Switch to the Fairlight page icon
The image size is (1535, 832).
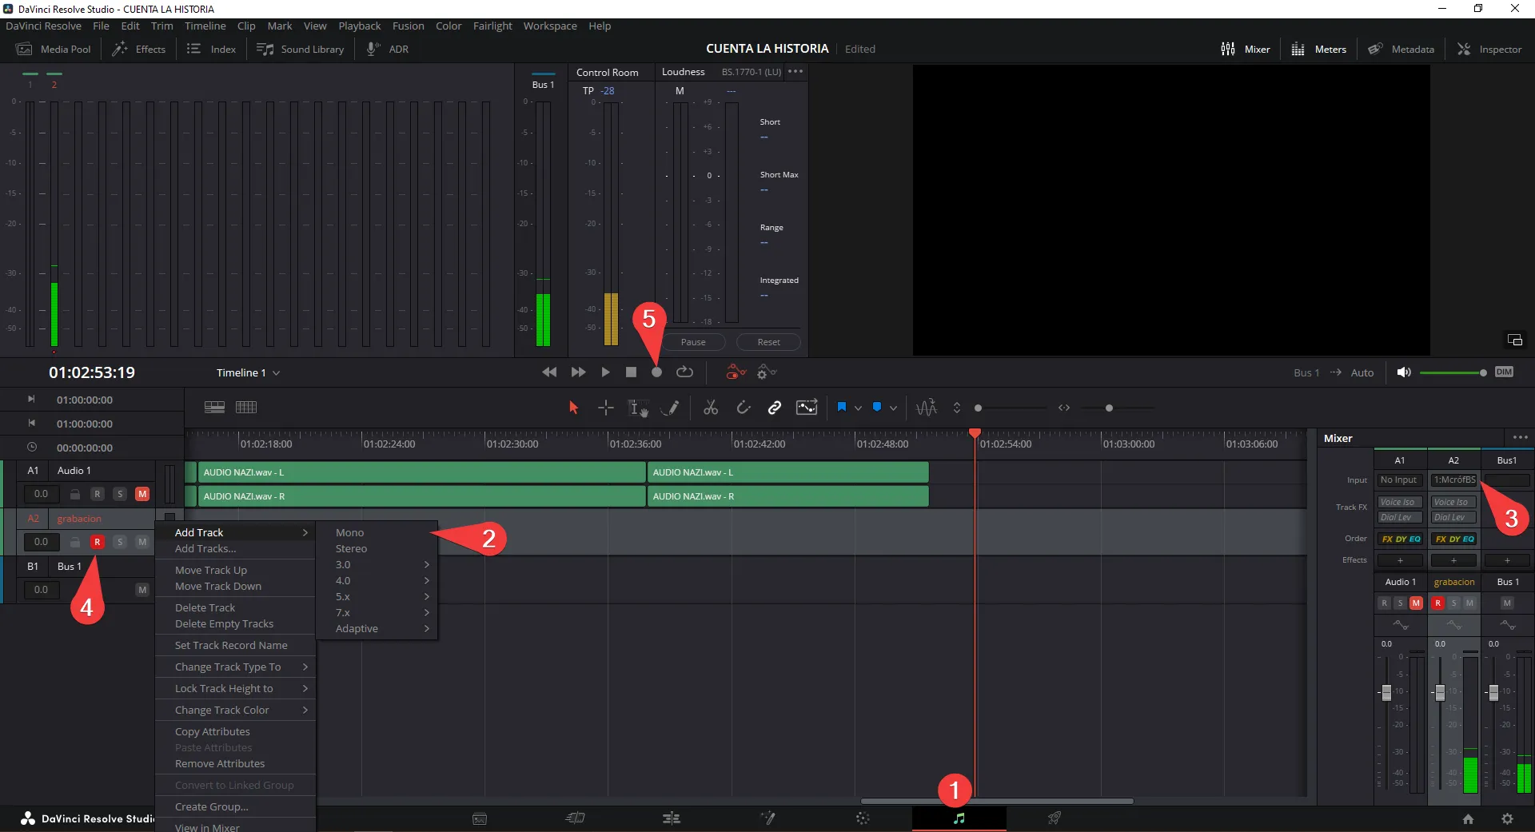(x=959, y=818)
